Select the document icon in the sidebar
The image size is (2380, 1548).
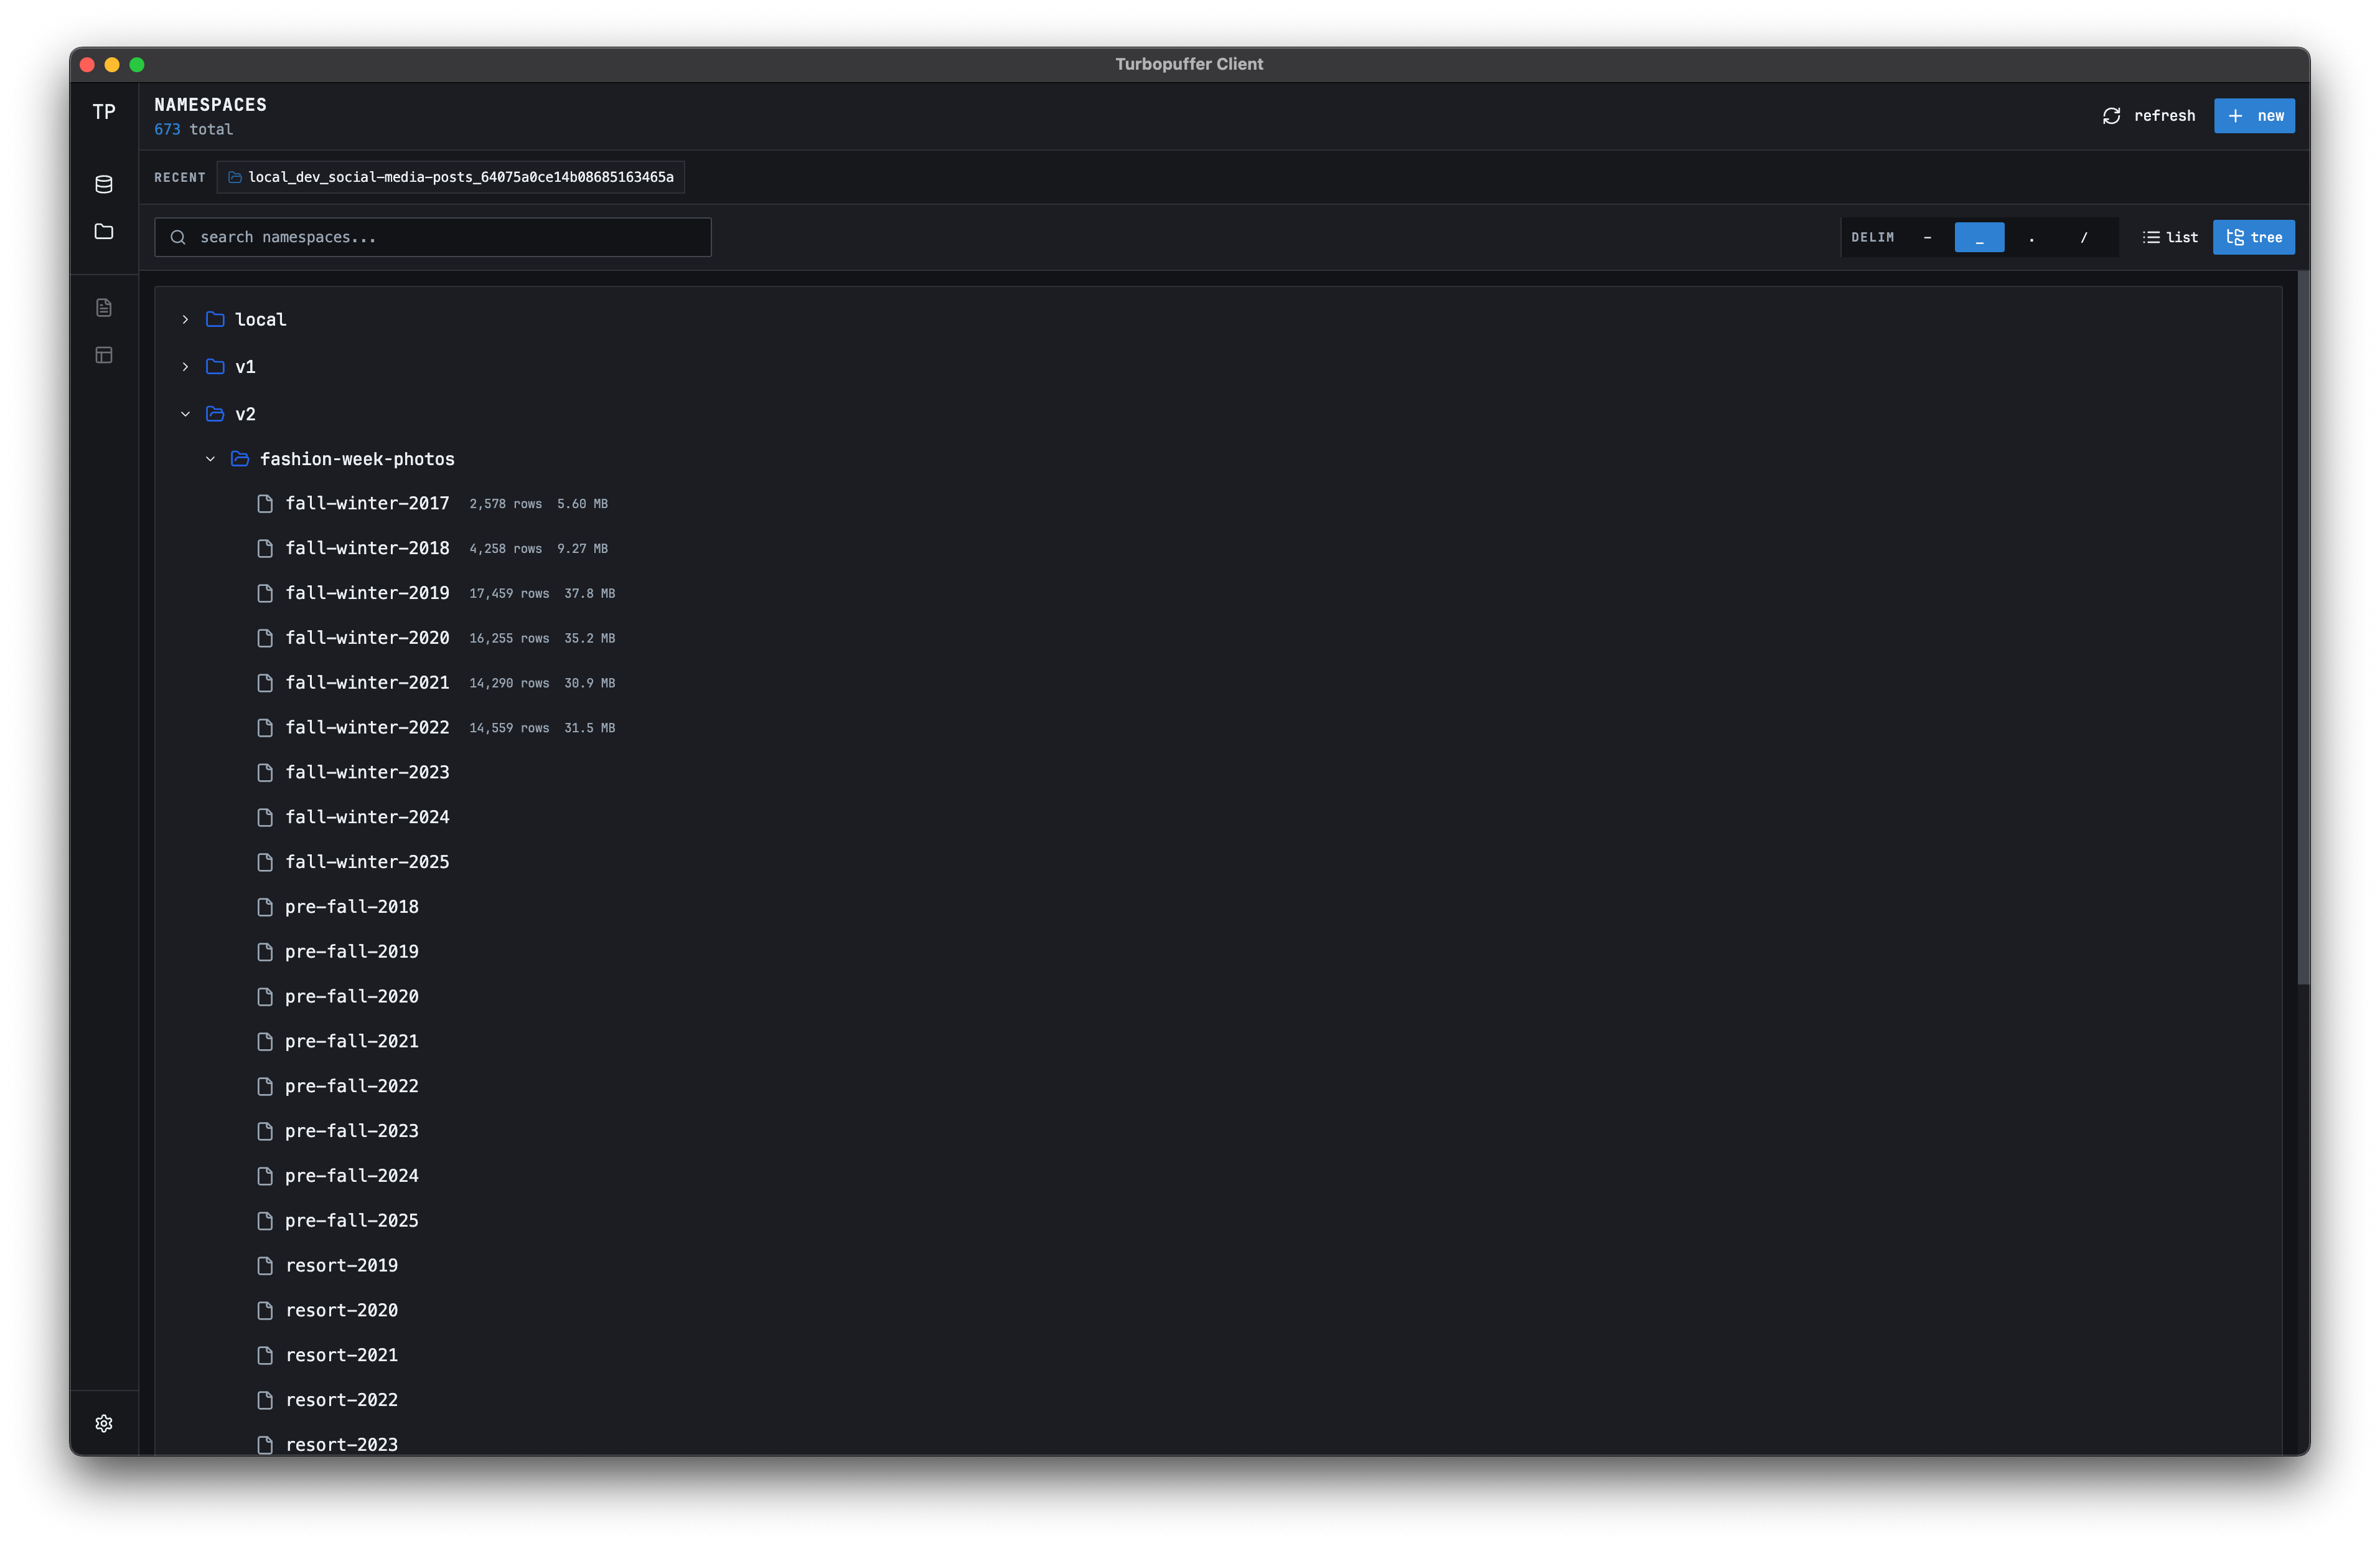click(x=104, y=307)
